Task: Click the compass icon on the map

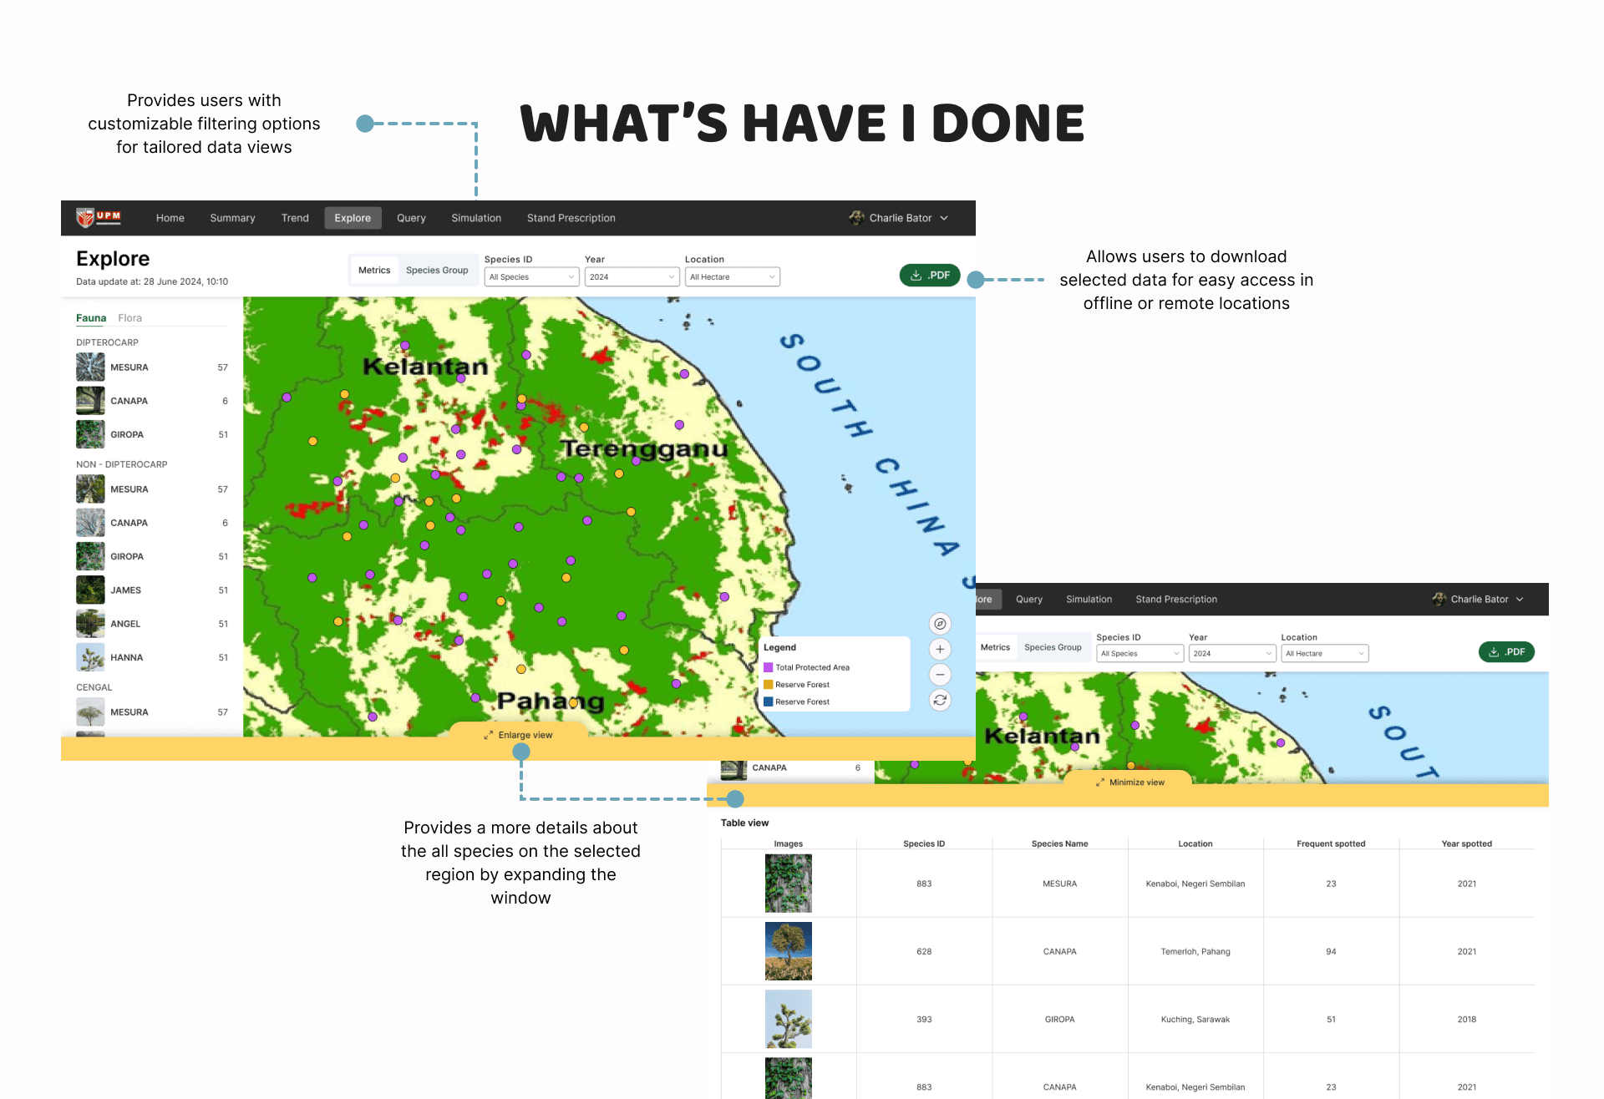Action: 940,624
